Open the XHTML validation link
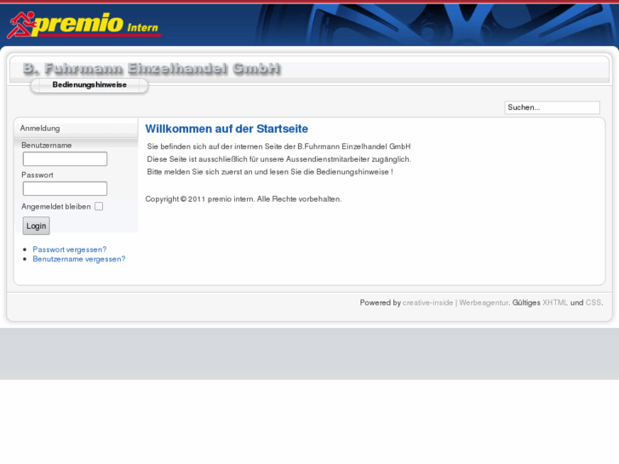This screenshot has height=464, width=619. tap(555, 303)
